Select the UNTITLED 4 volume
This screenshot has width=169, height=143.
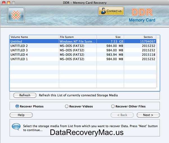(x=83, y=55)
